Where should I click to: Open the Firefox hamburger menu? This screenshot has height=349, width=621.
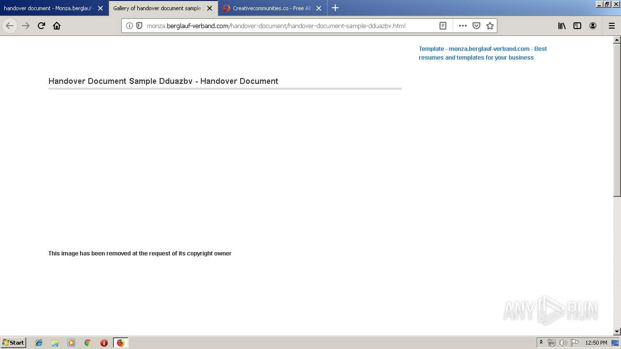(x=612, y=26)
